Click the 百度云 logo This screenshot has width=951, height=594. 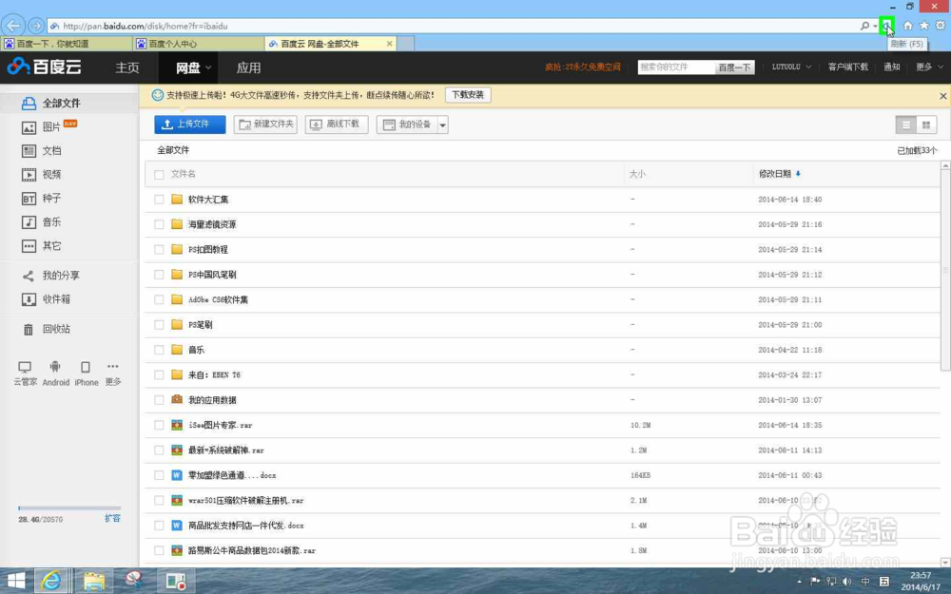[x=45, y=67]
